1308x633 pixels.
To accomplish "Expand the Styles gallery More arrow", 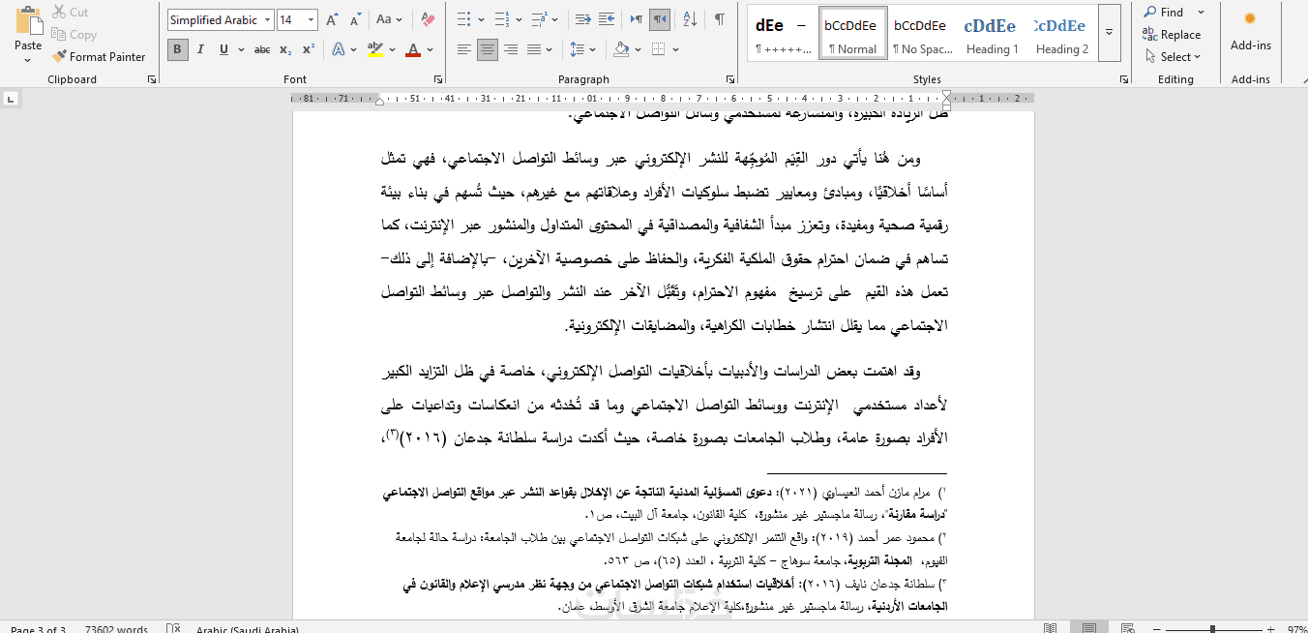I will coord(1110,33).
